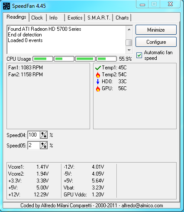
Task: Click the flame icon next to GPU
Action: click(x=98, y=88)
